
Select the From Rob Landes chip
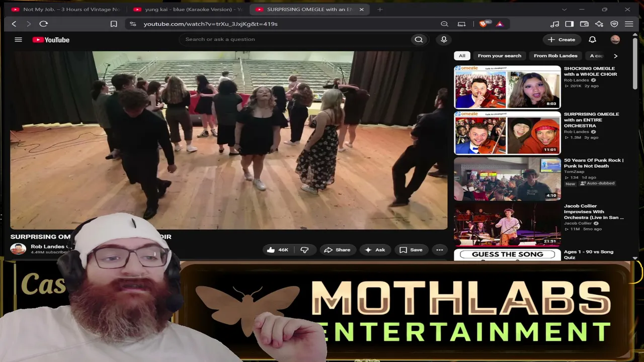555,56
